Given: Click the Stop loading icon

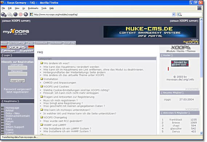Looking at the screenshot, I should 21,14.
